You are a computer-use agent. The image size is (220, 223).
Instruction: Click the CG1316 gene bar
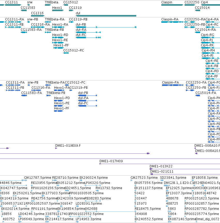pos(38,16)
